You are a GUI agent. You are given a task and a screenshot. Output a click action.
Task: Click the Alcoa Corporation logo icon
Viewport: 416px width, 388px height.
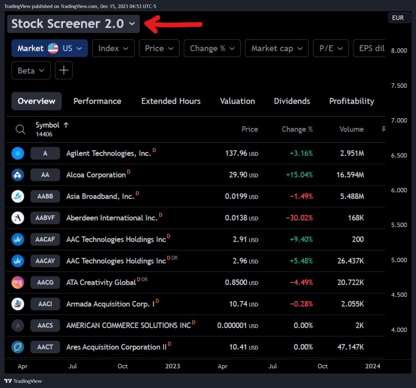point(18,175)
